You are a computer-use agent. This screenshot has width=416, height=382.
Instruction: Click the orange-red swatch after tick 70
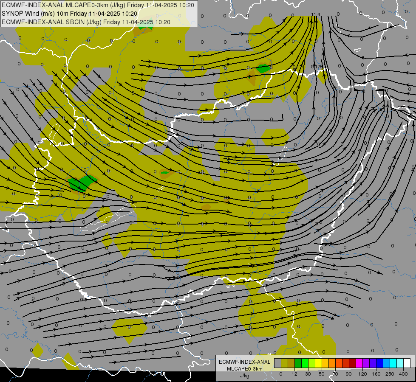[339, 363]
